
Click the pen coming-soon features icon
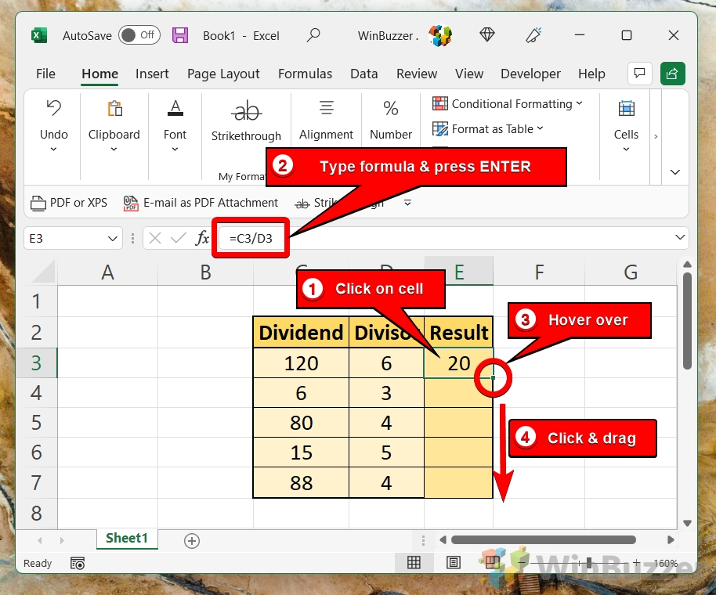533,35
